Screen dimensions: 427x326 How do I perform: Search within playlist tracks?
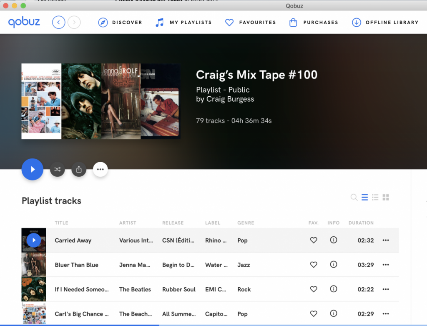[354, 197]
